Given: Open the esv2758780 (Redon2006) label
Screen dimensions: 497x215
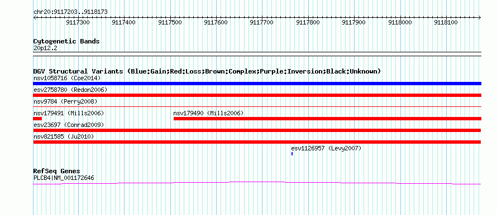Looking at the screenshot, I should pos(70,90).
